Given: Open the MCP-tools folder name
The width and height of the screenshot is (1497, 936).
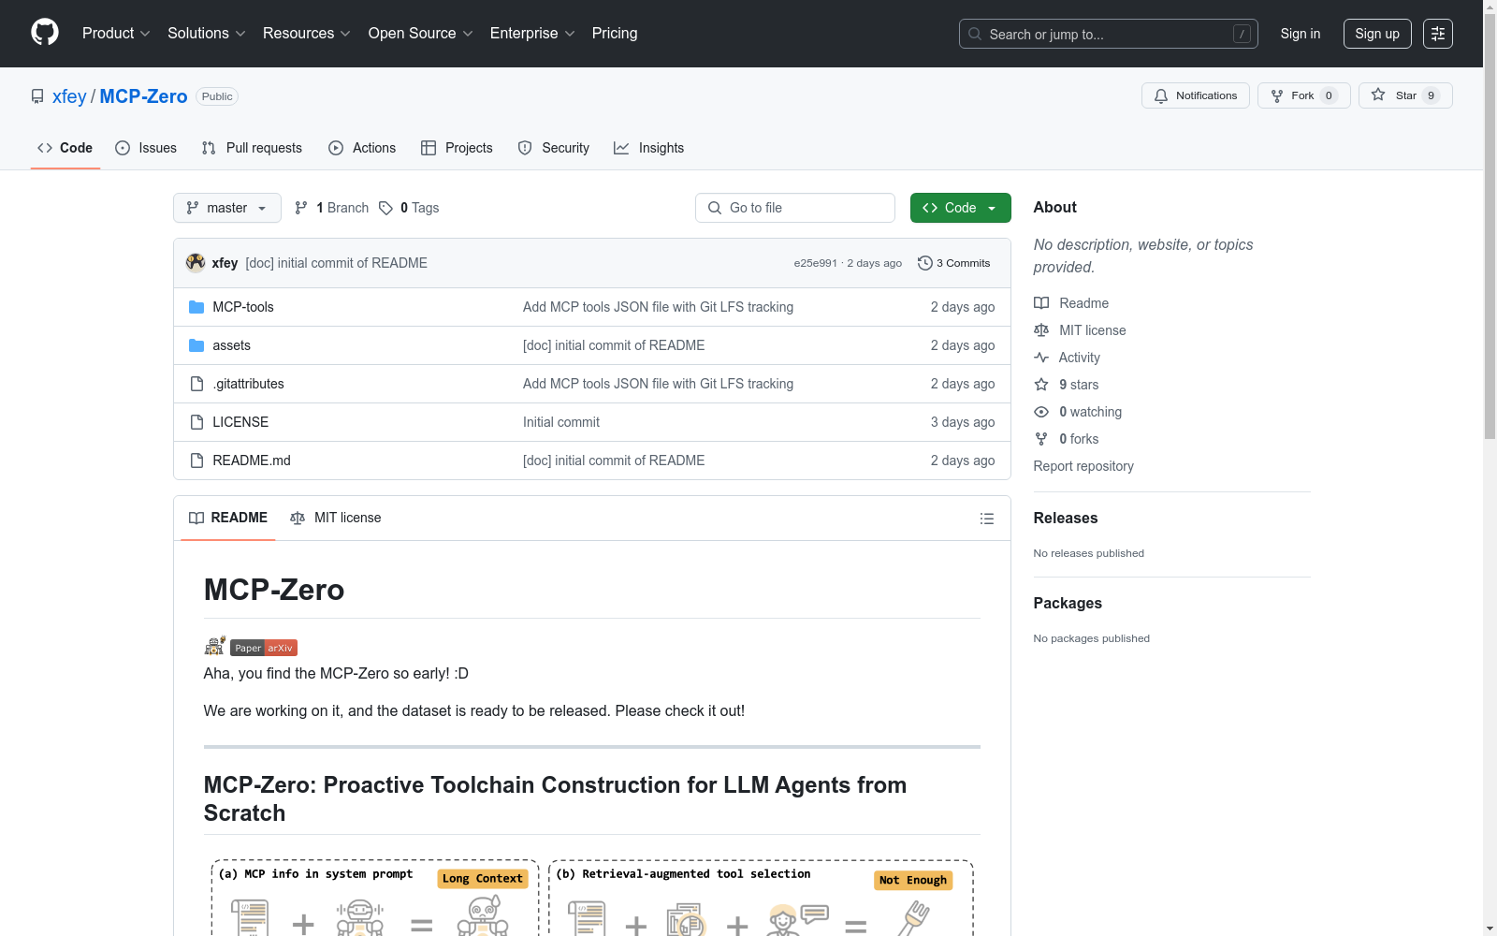Looking at the screenshot, I should 243,307.
